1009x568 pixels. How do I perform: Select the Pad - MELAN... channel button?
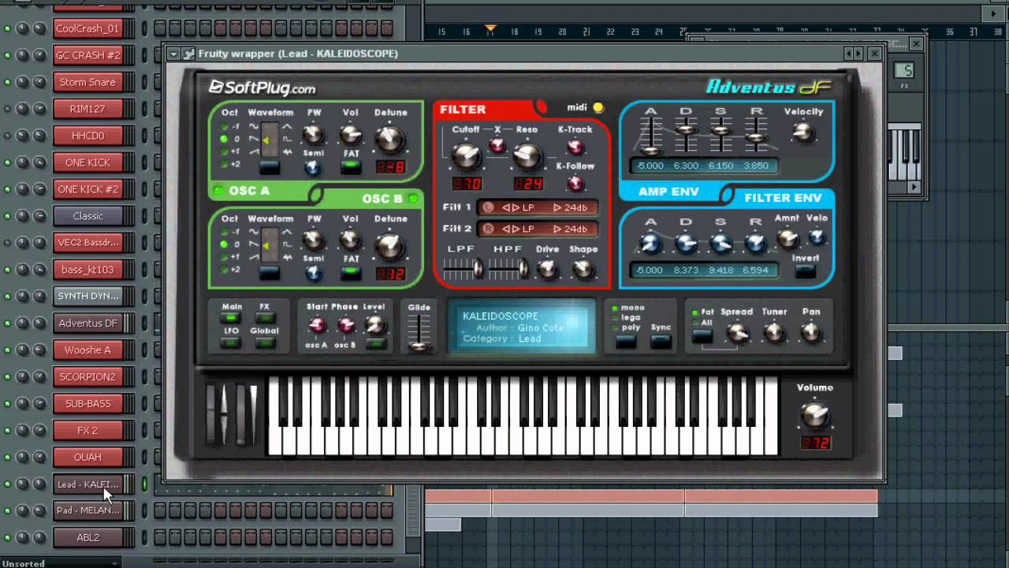pos(87,510)
